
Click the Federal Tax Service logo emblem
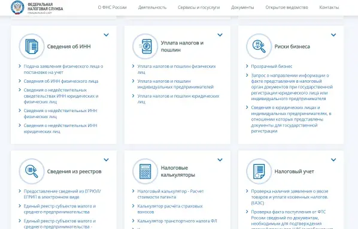(17, 7)
